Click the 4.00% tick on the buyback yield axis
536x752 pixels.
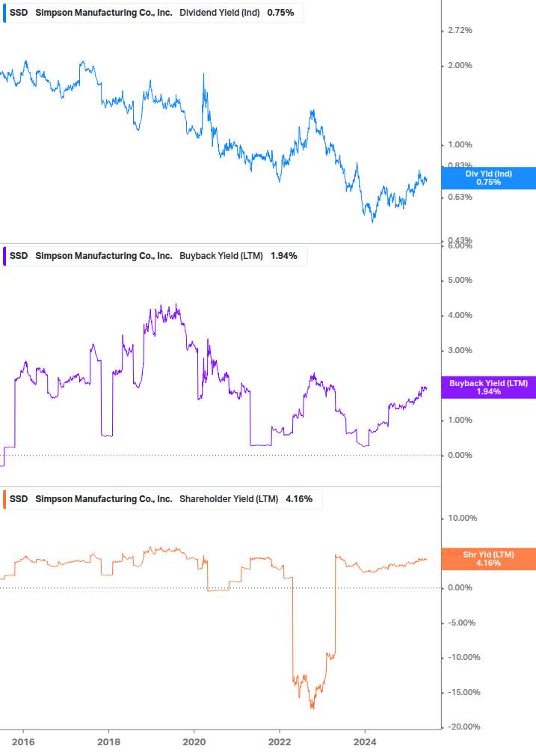[460, 316]
